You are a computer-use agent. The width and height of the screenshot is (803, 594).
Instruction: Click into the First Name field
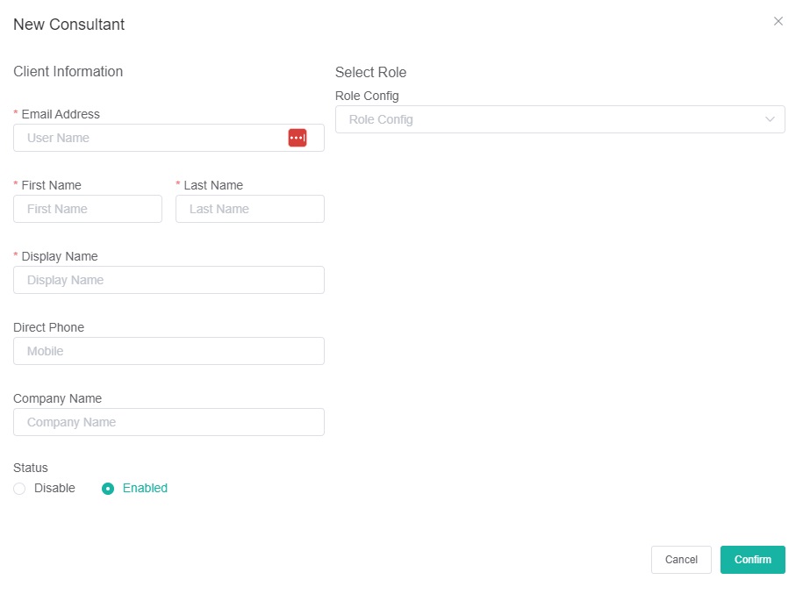[x=88, y=209]
